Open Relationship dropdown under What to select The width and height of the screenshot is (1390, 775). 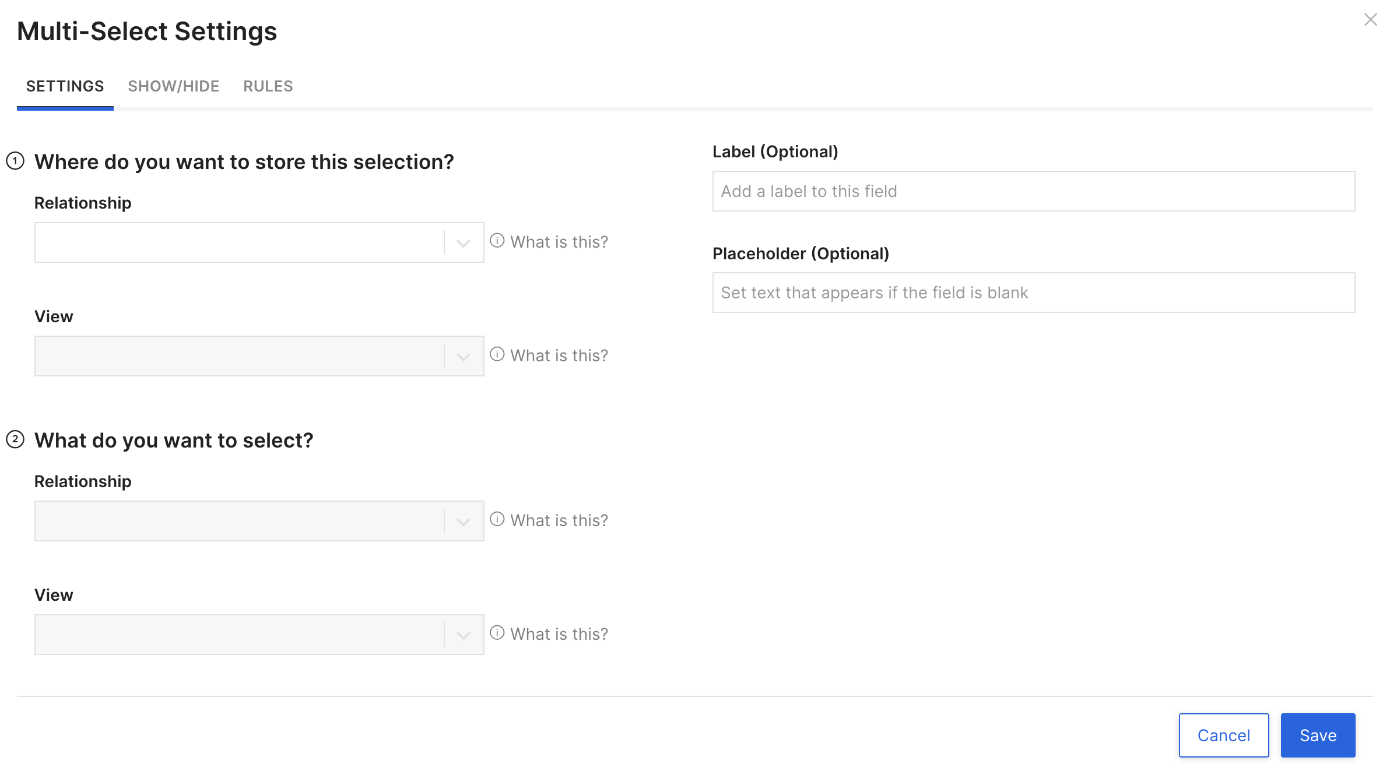(259, 521)
